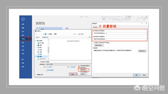The width and height of the screenshot is (168, 94).
Task: Open the Info (信息) backstage item
Action: [x=23, y=24]
